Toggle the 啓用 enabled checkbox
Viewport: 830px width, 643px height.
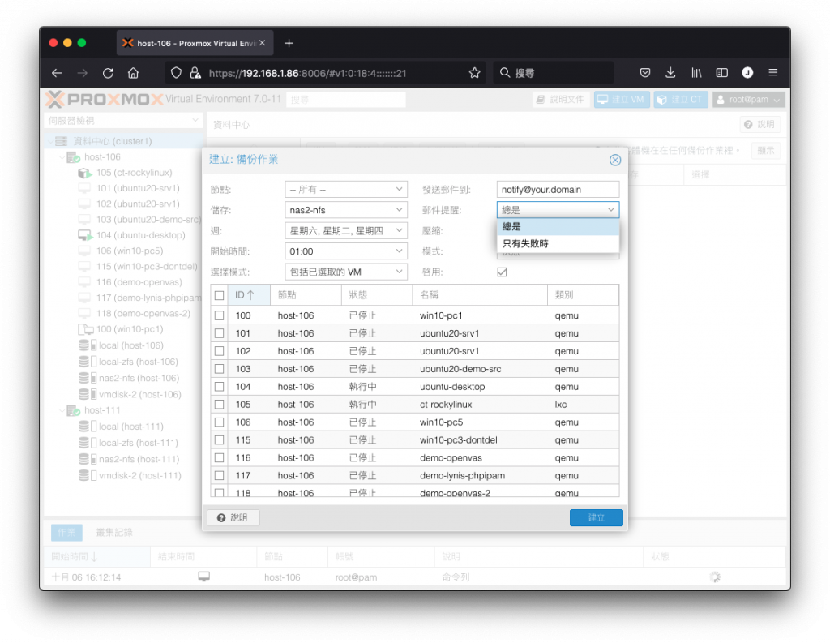502,272
